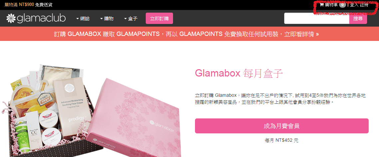Open the 購物 menu item
The width and height of the screenshot is (379, 157).
pos(109,19)
